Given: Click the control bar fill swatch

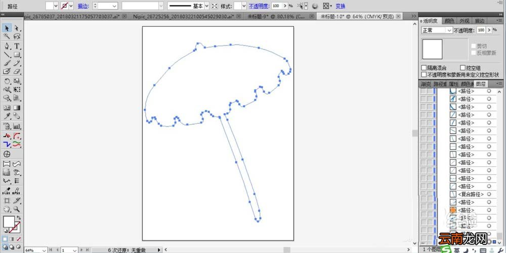Looking at the screenshot, I should [49, 6].
